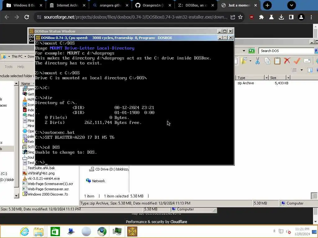Screen dimensions: 318x238
Task: Click the sourceforge.net address bar
Action: 135,17
